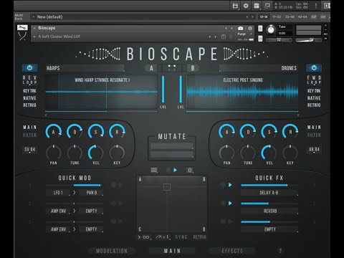
Task: Click the output pan slider
Action: pos(279,40)
